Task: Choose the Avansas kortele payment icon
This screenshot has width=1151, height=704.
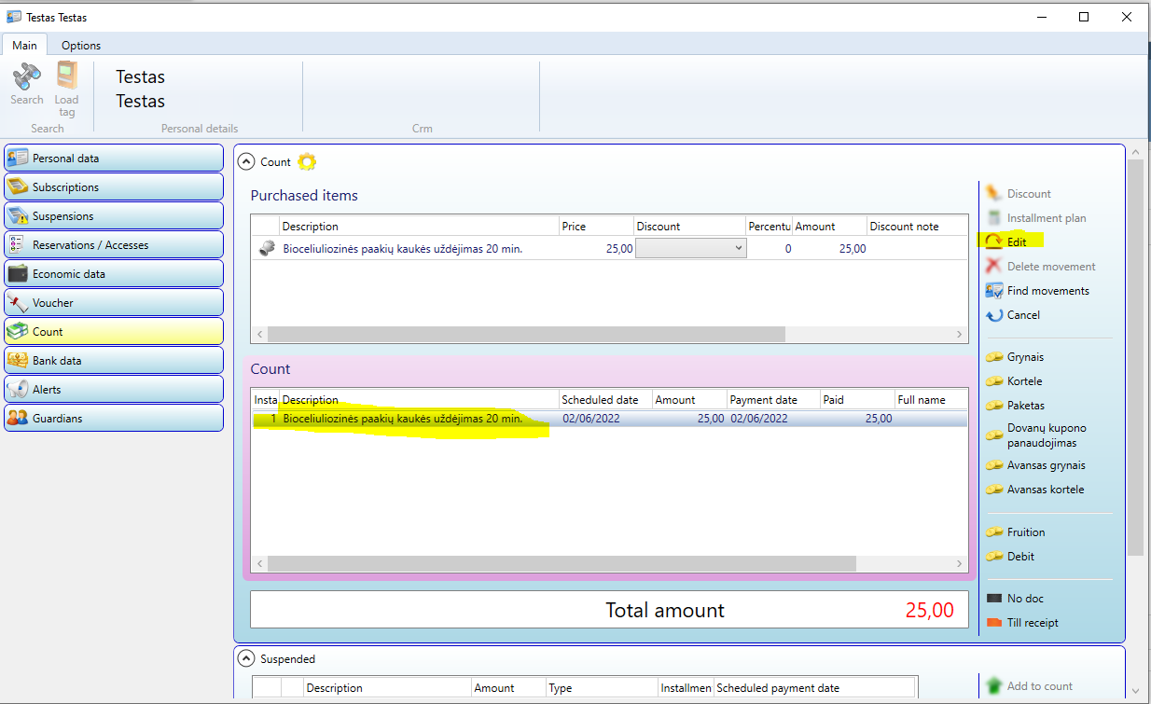Action: click(x=994, y=490)
